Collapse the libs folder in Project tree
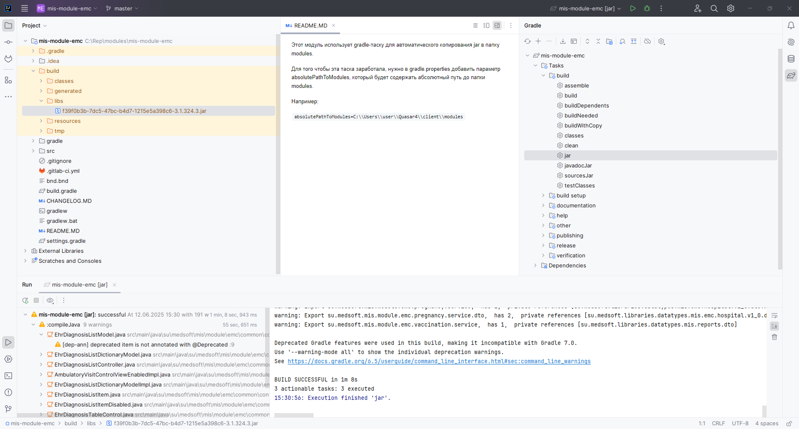This screenshot has height=429, width=799. pyautogui.click(x=41, y=101)
